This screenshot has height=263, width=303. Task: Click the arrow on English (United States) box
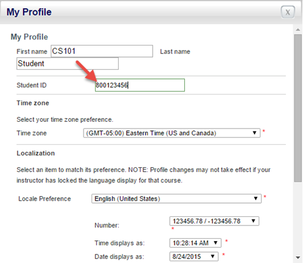[x=256, y=199]
